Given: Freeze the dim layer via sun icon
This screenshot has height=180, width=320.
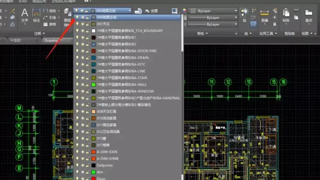Looking at the screenshot, I should point(82,172).
